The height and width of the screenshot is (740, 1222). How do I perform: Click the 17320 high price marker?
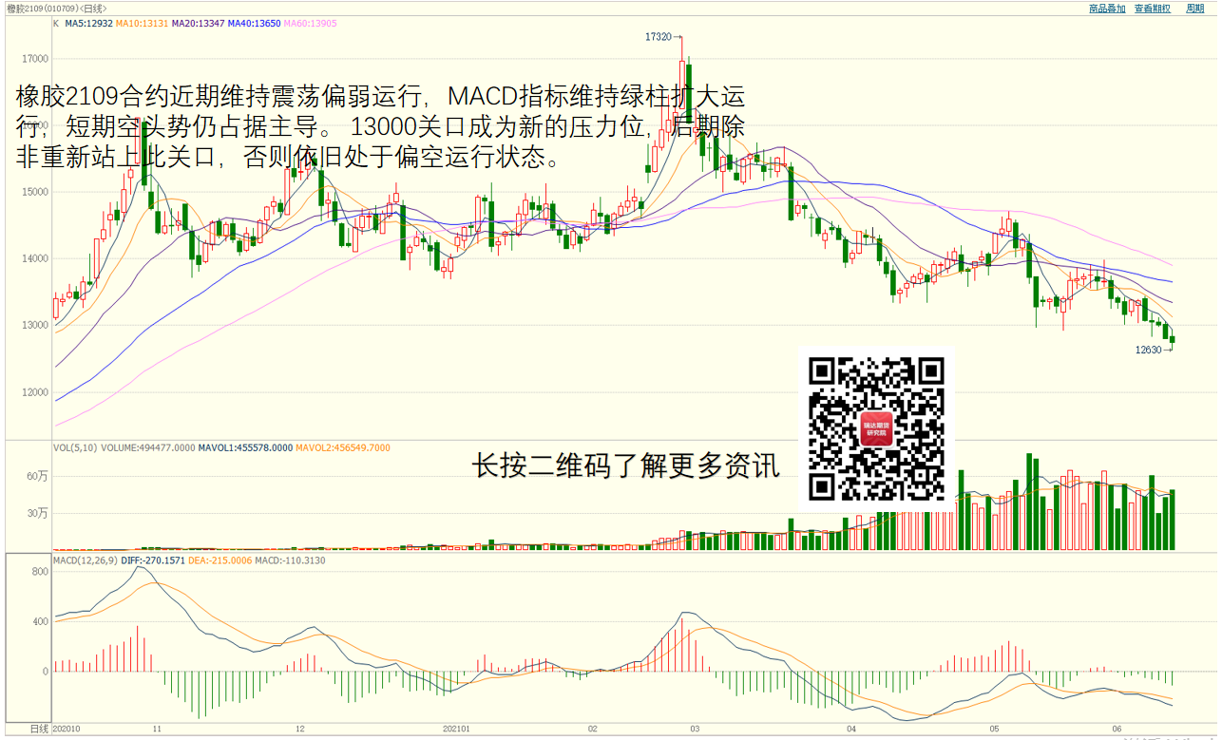pyautogui.click(x=658, y=36)
